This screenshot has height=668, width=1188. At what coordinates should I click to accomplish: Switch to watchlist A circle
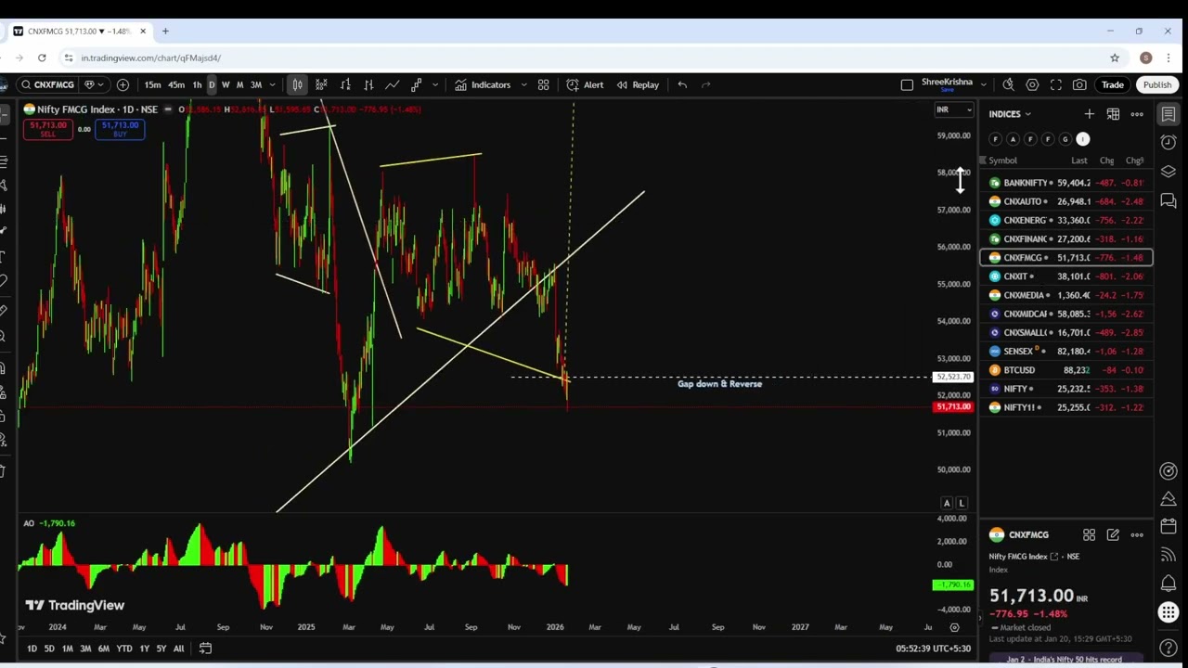[1013, 139]
